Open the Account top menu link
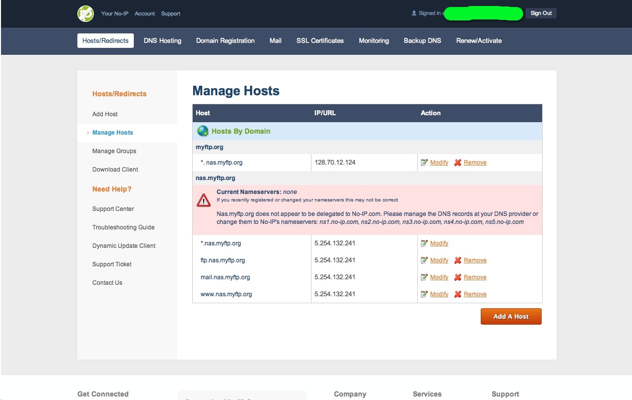Viewport: 632px width, 400px height. (145, 13)
